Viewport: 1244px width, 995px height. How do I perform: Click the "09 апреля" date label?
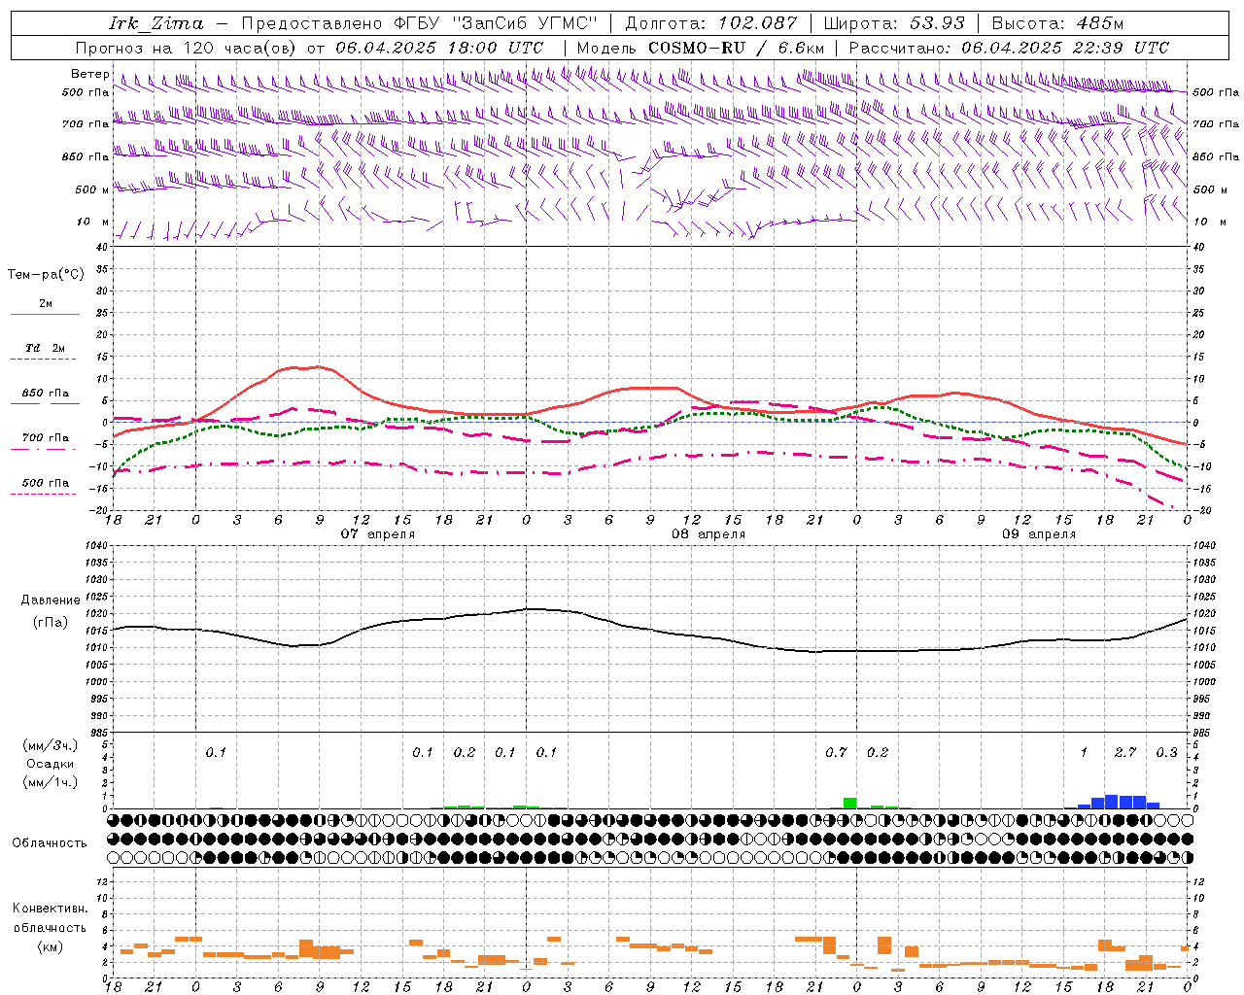point(1039,534)
